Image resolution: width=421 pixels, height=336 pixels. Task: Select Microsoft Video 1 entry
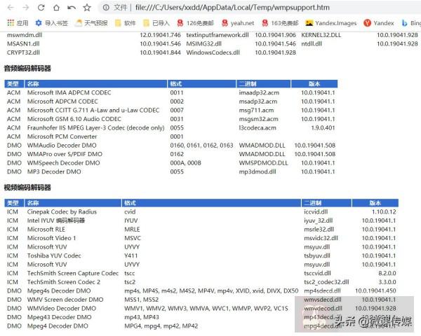(51, 238)
